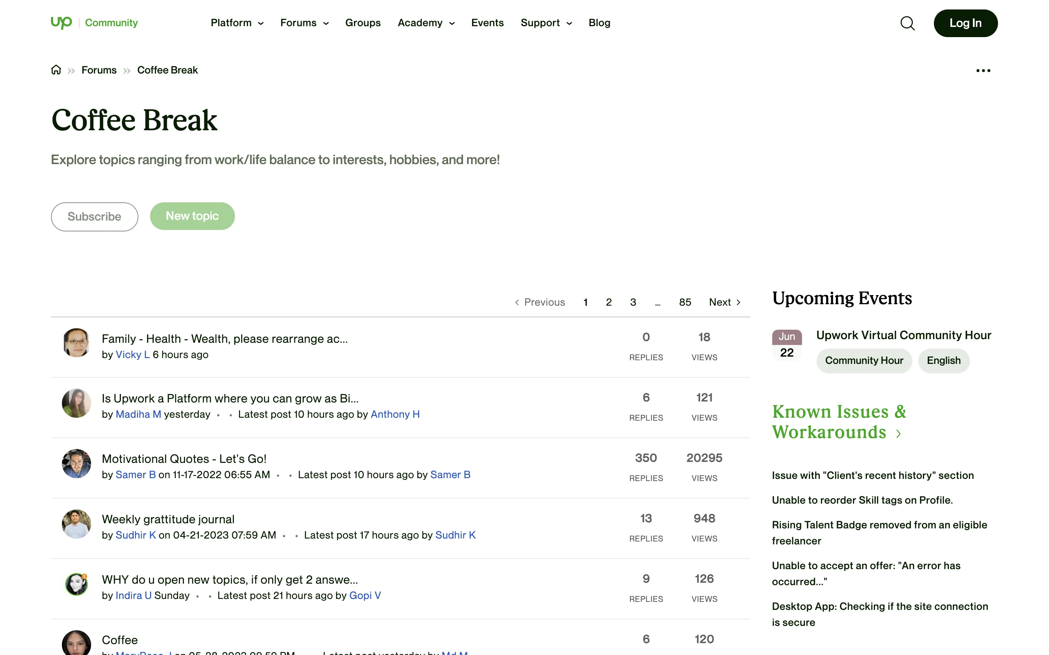
Task: Click the Upwork logo icon
Action: tap(61, 23)
